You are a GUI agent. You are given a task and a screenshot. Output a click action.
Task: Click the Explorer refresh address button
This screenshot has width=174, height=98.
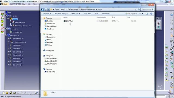(139, 9)
